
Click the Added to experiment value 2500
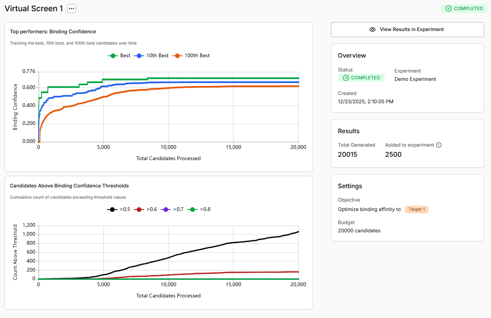pyautogui.click(x=394, y=155)
